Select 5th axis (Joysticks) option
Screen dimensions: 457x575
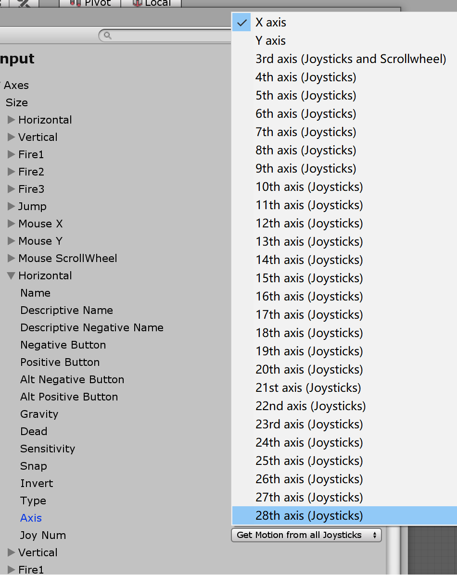305,96
